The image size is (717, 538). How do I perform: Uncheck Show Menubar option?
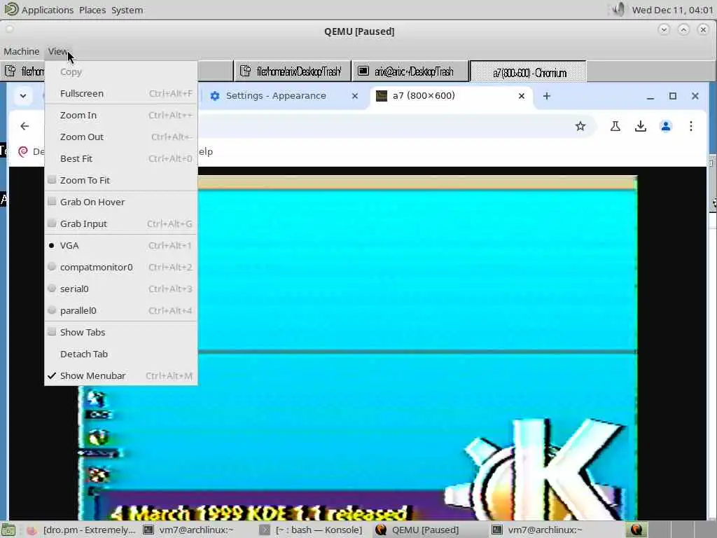click(121, 375)
